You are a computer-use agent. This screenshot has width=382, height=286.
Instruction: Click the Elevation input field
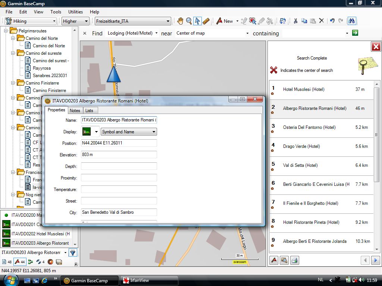(119, 155)
